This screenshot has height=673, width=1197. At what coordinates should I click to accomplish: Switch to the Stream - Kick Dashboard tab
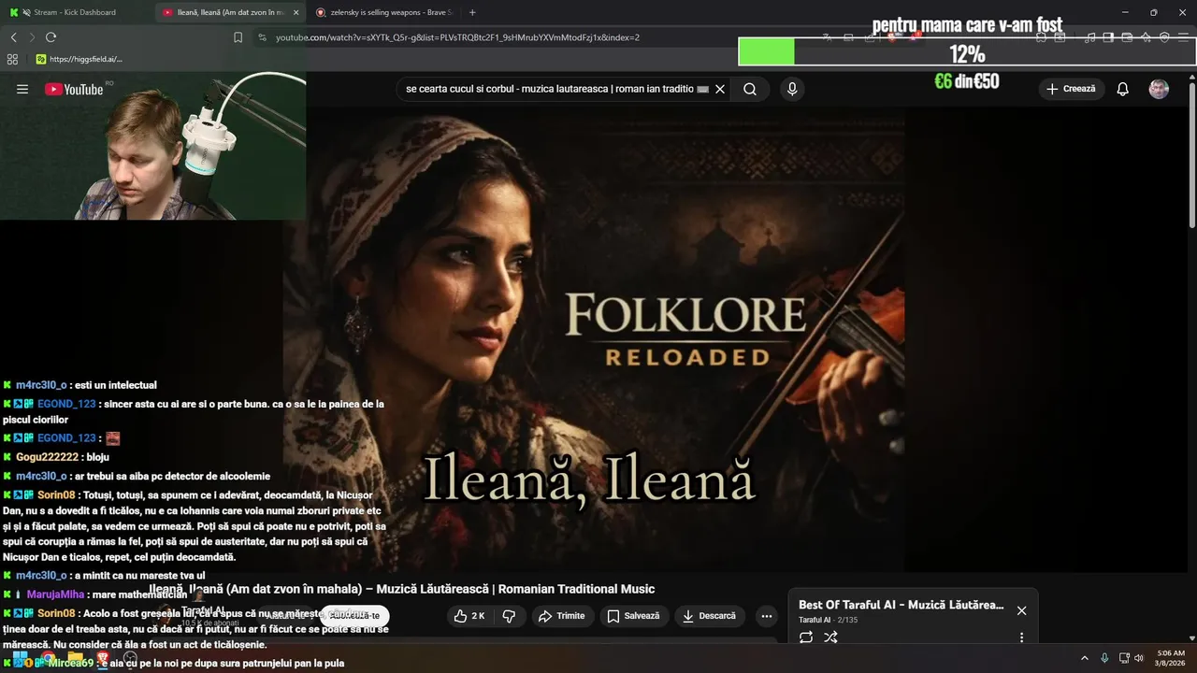click(x=75, y=12)
